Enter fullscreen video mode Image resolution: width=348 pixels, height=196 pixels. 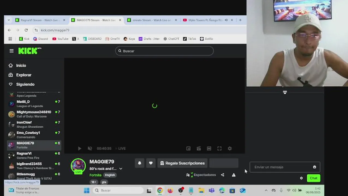tap(219, 148)
